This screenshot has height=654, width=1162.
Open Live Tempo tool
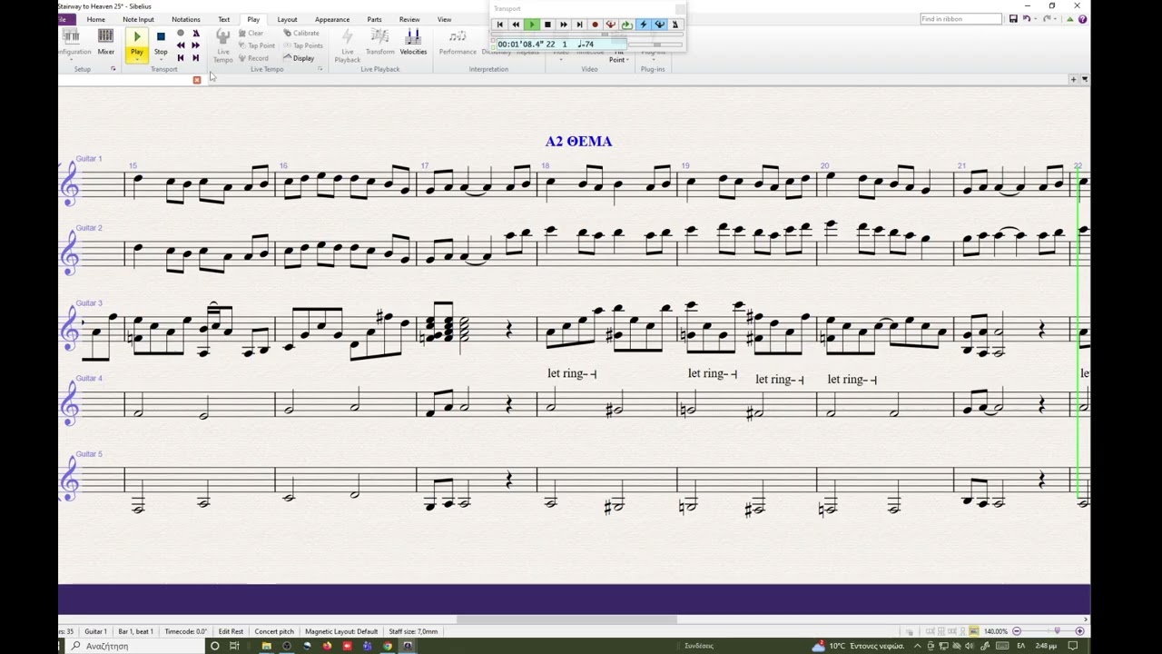(222, 45)
